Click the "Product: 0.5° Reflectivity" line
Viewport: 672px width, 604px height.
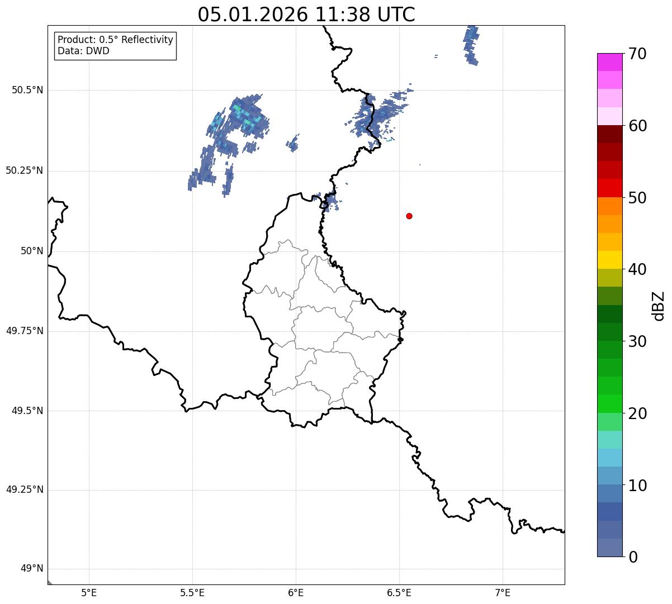[x=115, y=40]
